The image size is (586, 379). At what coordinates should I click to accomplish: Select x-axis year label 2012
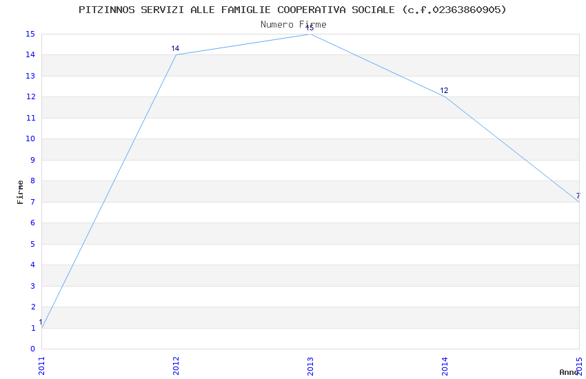click(176, 366)
